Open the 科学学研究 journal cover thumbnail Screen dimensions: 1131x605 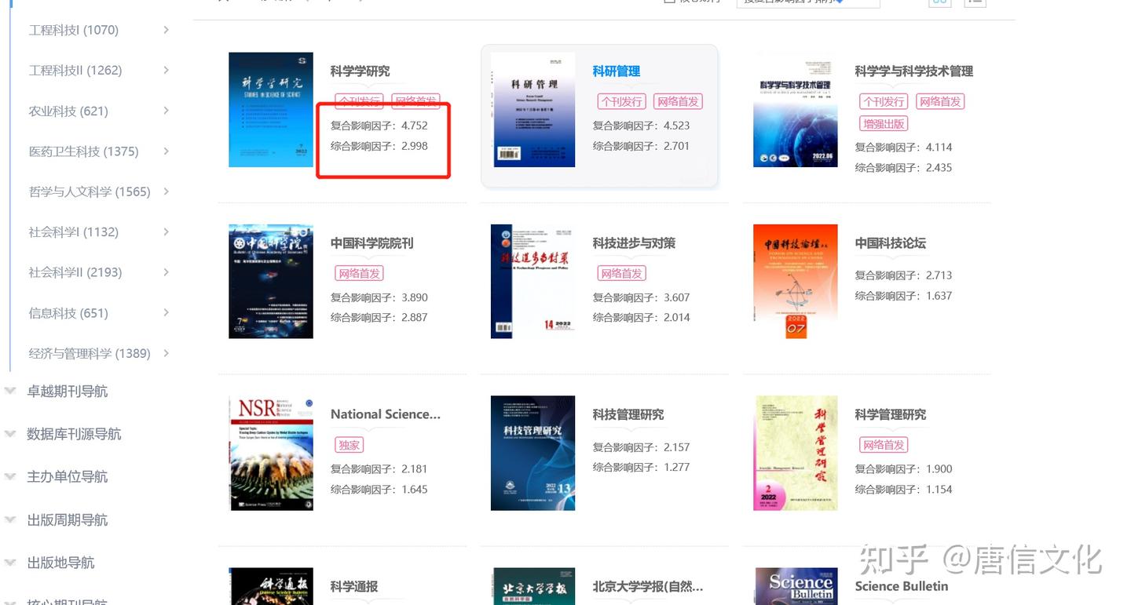pos(271,110)
